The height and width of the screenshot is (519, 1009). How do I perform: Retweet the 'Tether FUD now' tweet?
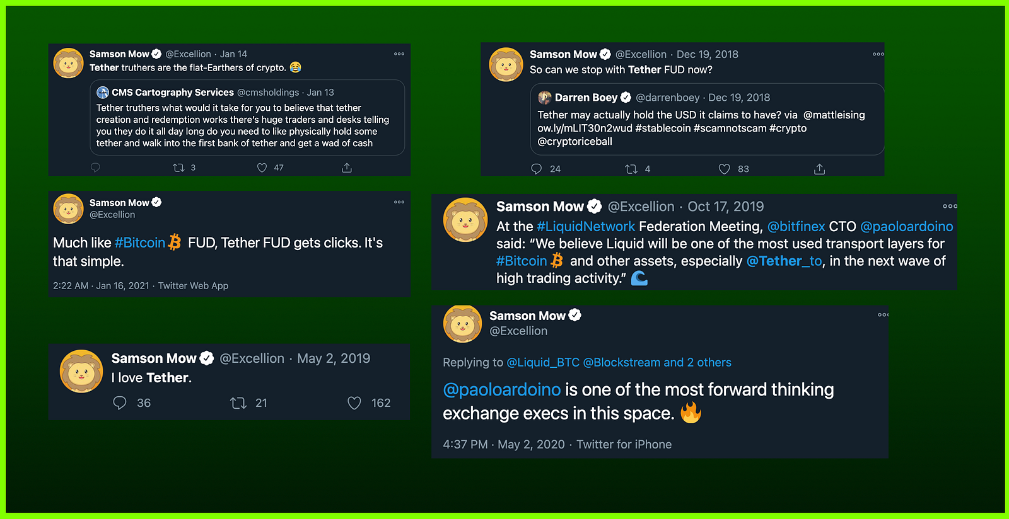631,169
